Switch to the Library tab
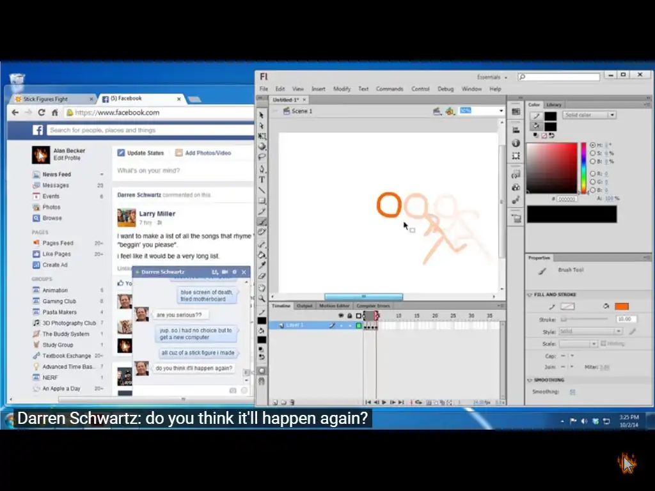This screenshot has height=491, width=655. point(554,105)
